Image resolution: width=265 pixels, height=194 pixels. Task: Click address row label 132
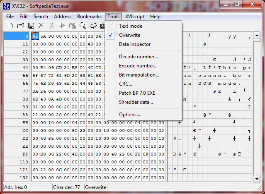pyautogui.click(x=17, y=178)
